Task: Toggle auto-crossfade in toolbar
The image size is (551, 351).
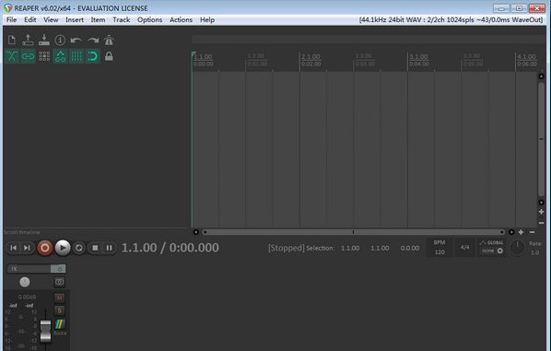Action: (12, 56)
